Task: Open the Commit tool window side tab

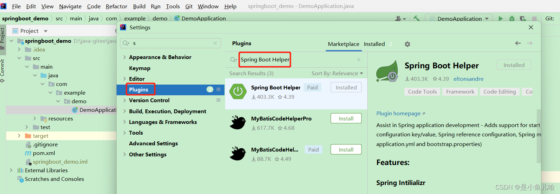Action: [x=2, y=70]
